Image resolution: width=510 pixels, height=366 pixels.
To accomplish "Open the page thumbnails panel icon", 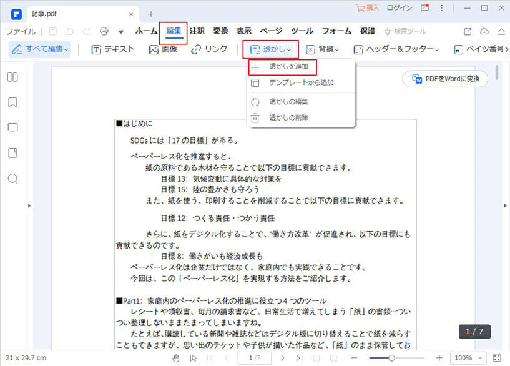I will pos(12,77).
